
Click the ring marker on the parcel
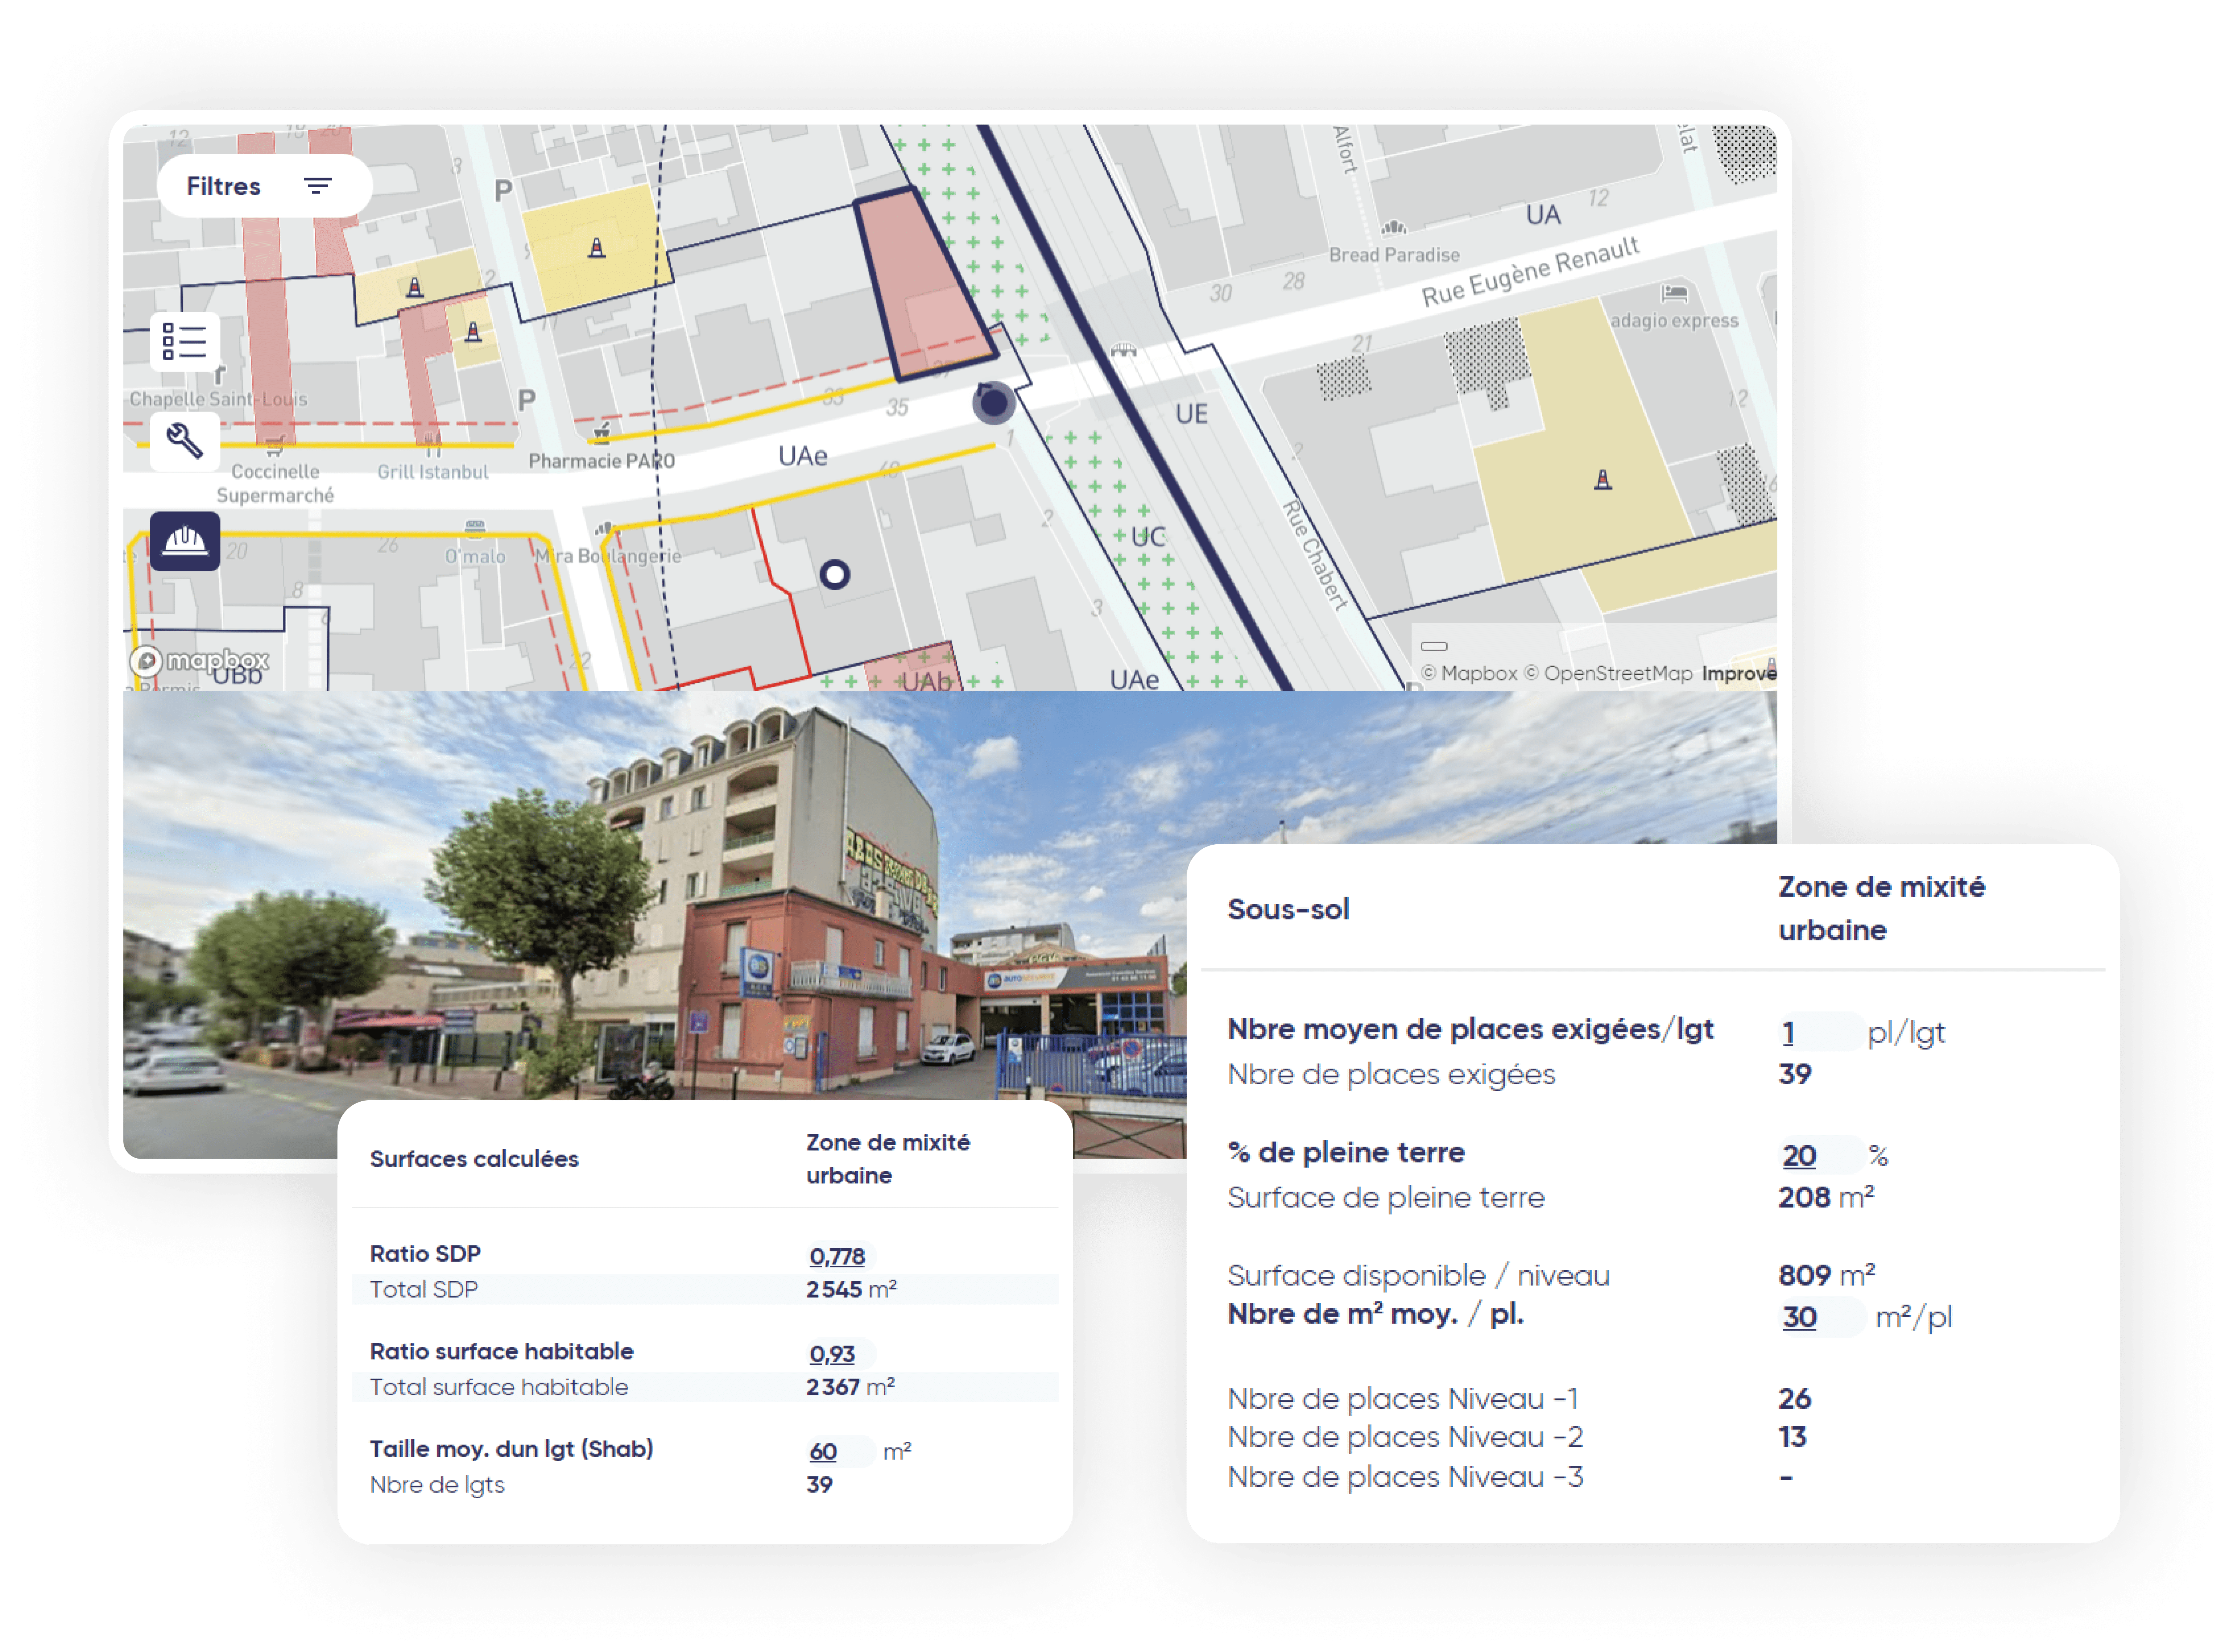coord(835,575)
